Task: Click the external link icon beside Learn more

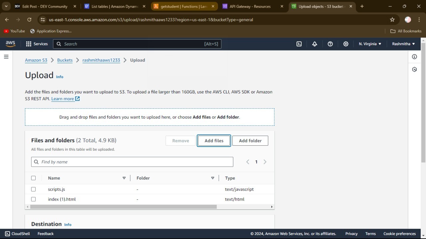Action: [x=78, y=99]
